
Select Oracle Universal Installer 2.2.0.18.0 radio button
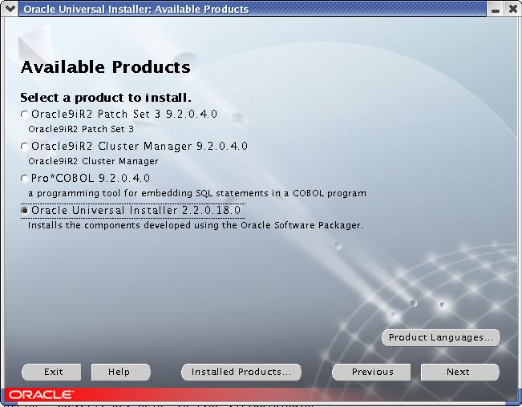(24, 211)
